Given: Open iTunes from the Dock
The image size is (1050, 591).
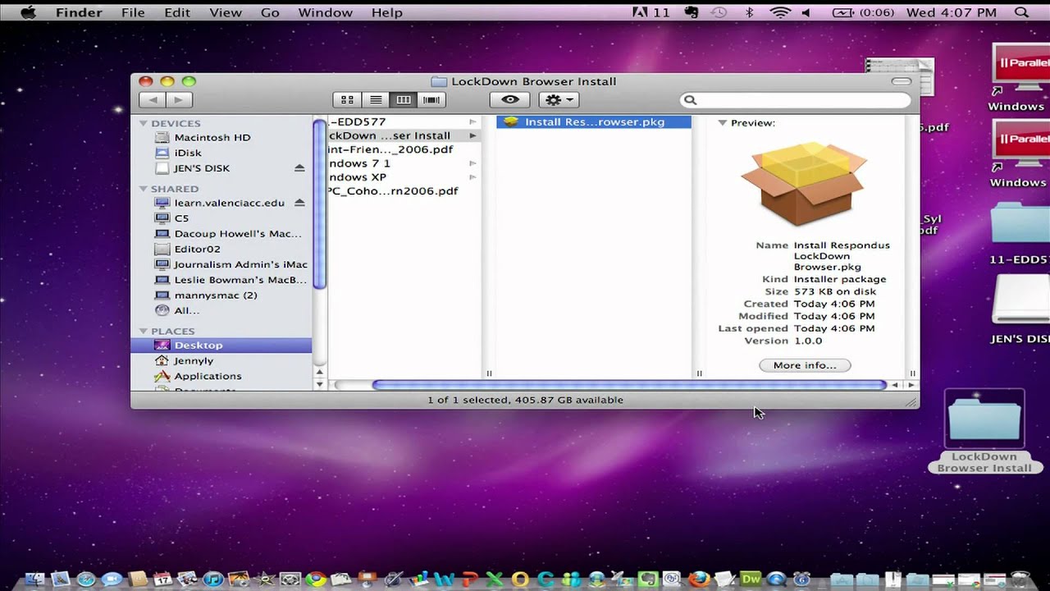Looking at the screenshot, I should point(213,580).
